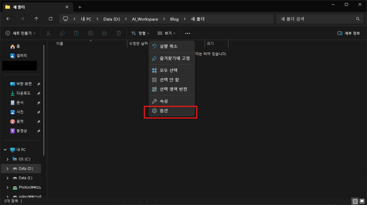
Task: Switch to large thumbnails view icon in status bar
Action: click(x=362, y=201)
